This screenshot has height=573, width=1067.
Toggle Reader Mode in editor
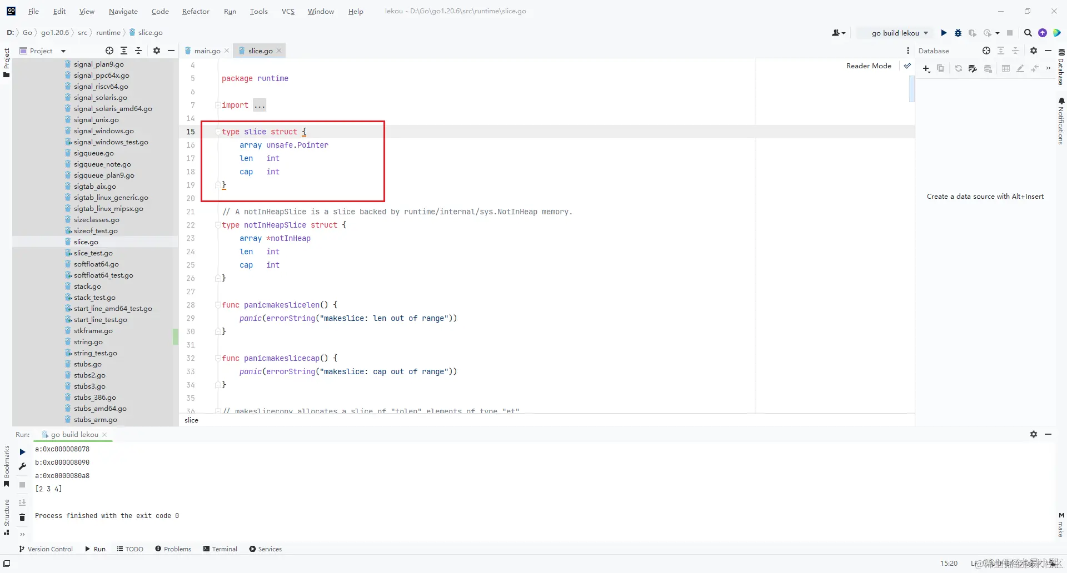[x=869, y=66]
